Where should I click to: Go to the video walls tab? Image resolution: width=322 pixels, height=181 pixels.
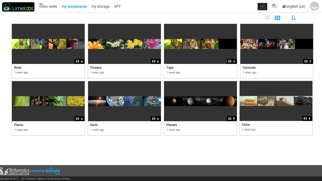(48, 6)
